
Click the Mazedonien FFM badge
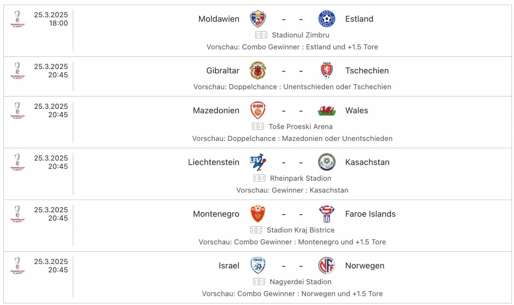(258, 110)
